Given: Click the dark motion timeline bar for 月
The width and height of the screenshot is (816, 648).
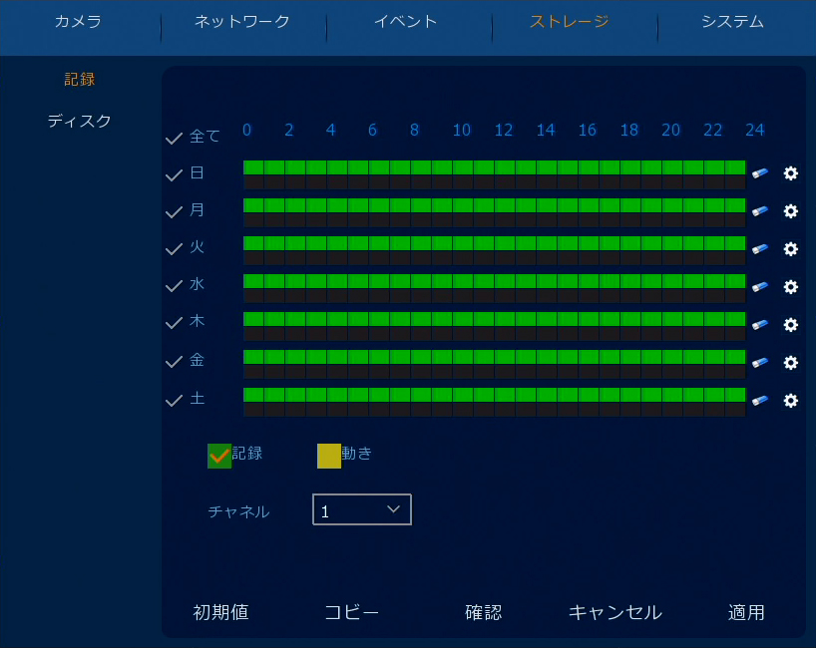Looking at the screenshot, I should click(x=495, y=220).
